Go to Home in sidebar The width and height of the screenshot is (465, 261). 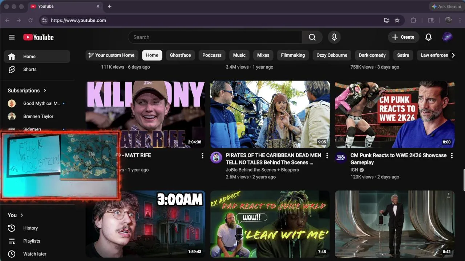click(x=37, y=57)
